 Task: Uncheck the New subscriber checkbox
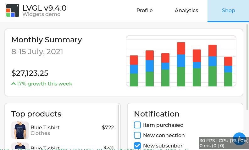pos(137,146)
